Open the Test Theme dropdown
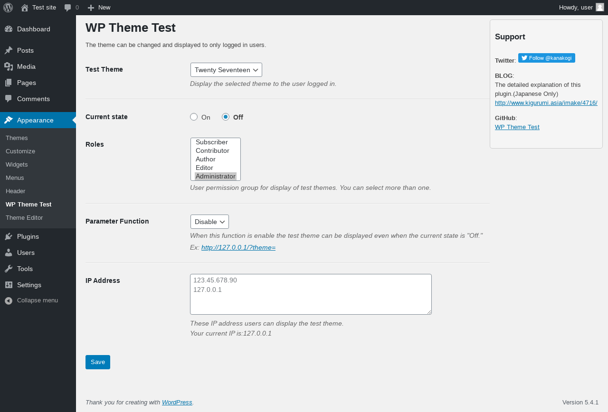The width and height of the screenshot is (608, 412). point(226,70)
